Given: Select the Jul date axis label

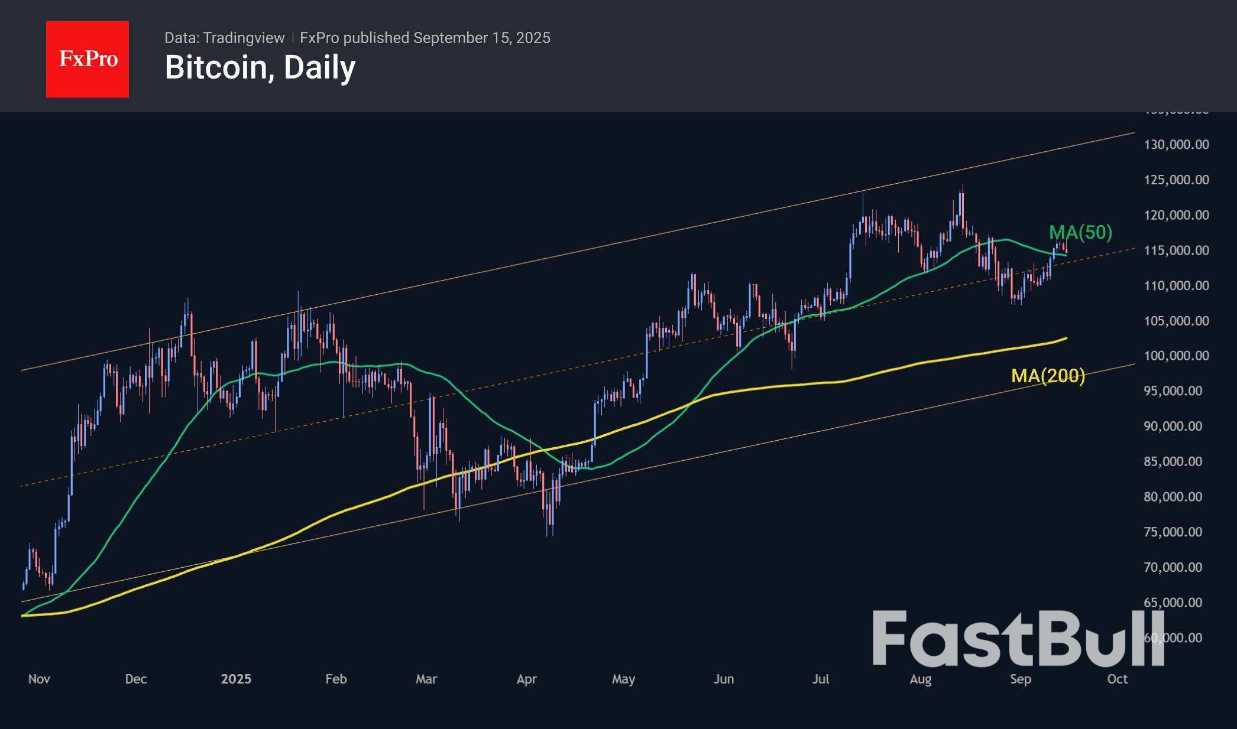Looking at the screenshot, I should pyautogui.click(x=820, y=679).
